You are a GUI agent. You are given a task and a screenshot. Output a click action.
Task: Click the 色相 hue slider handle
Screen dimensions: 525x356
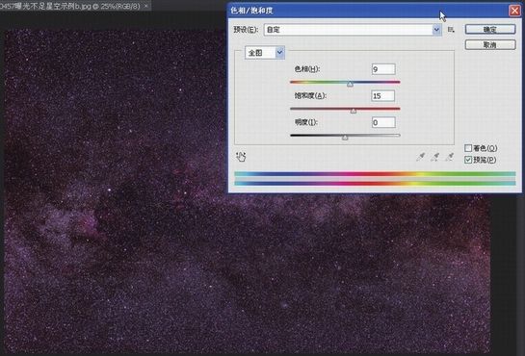coord(350,84)
